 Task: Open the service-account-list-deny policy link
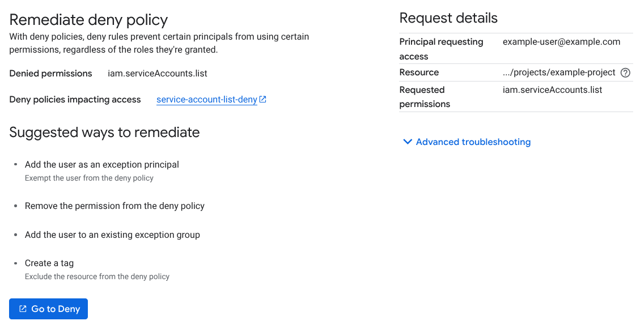pos(206,100)
